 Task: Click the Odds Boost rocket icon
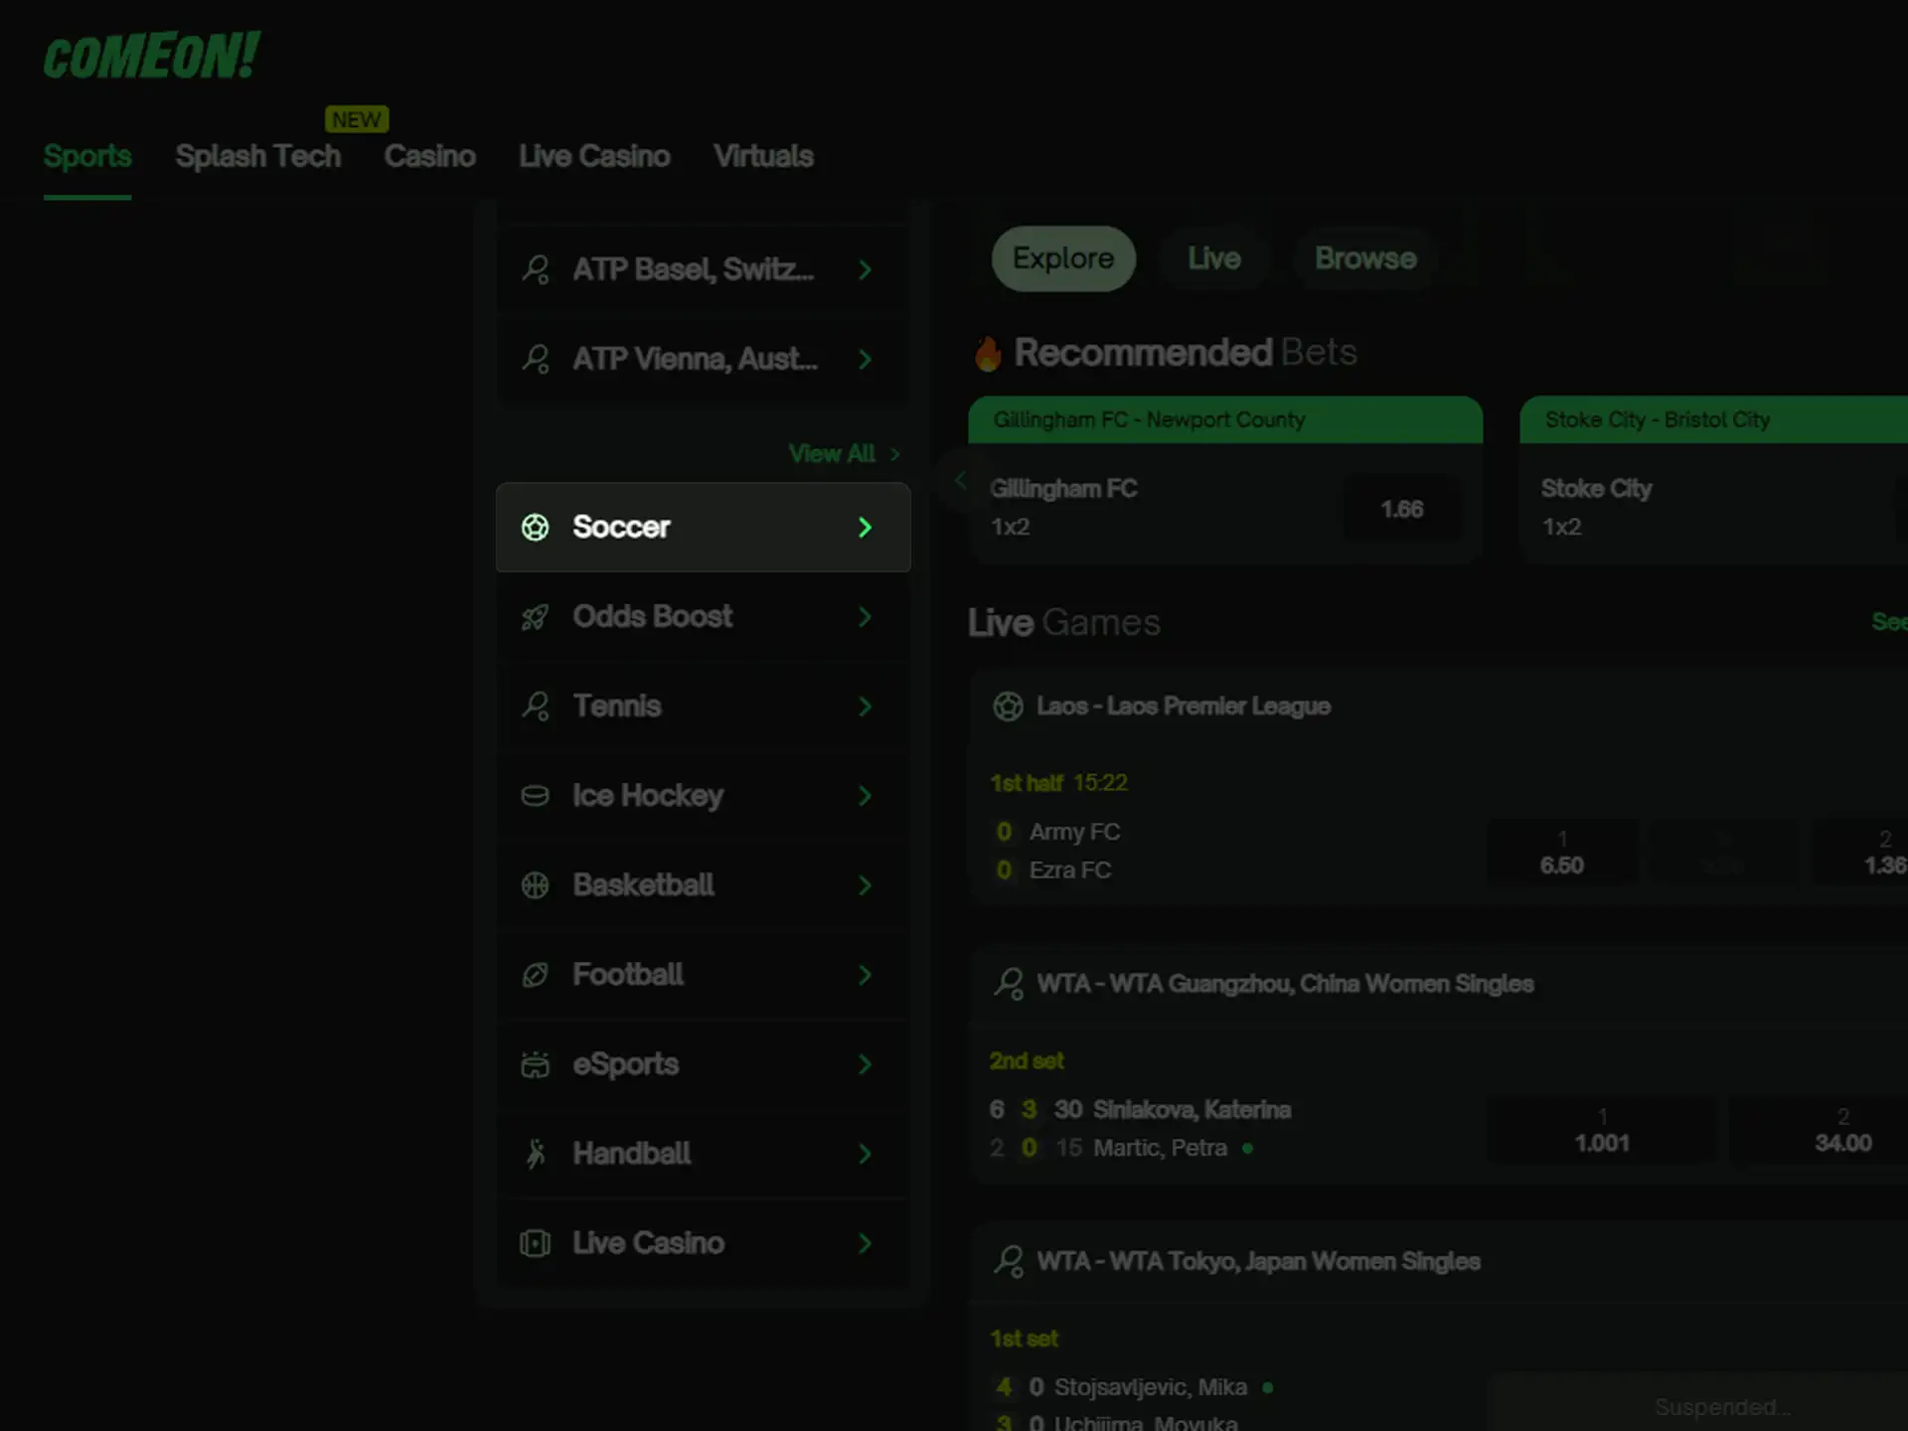535,616
